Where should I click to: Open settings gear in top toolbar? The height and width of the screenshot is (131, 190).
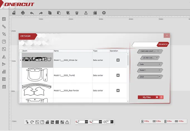(x=104, y=13)
